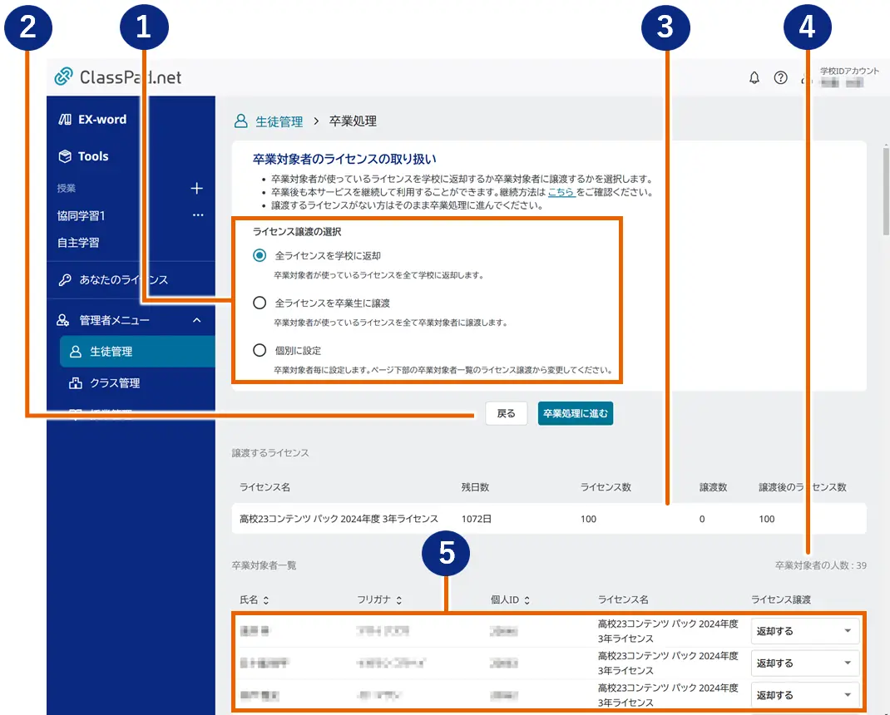Open help via question mark icon
890x715 pixels.
(780, 78)
